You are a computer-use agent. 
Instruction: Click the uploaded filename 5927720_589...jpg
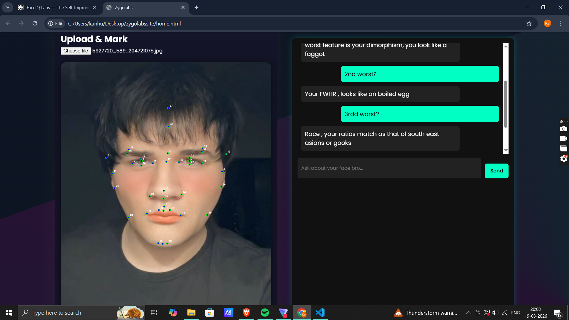pos(127,51)
